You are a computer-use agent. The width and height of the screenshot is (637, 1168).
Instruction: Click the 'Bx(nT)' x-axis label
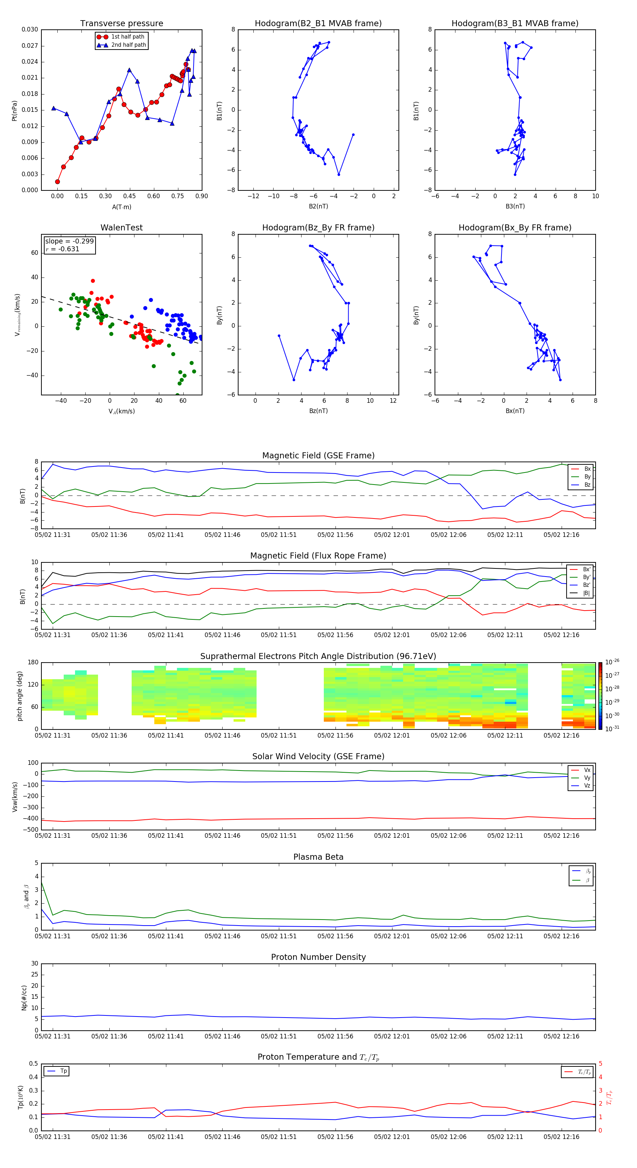515,411
